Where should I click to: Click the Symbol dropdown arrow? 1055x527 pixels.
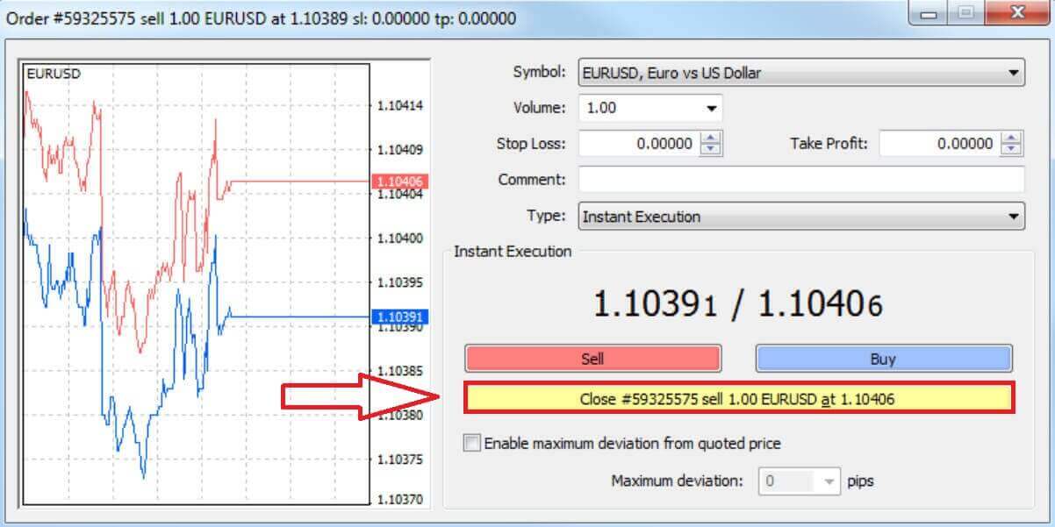[1012, 73]
